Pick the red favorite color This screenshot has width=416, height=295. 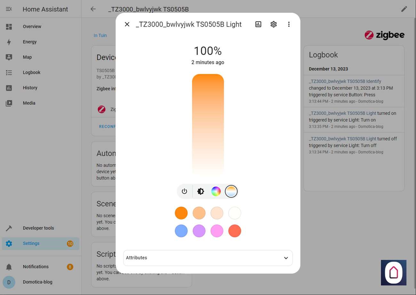point(235,231)
